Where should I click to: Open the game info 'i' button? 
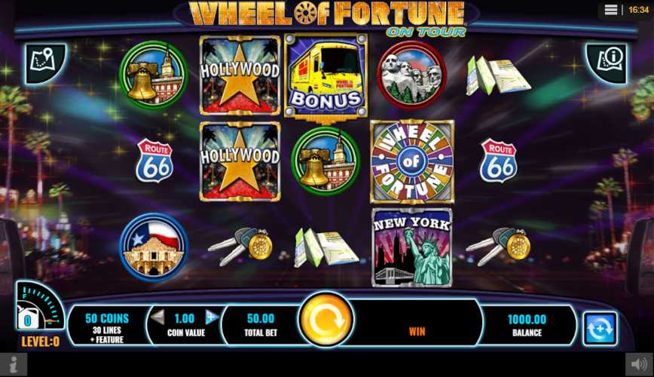pos(14,364)
